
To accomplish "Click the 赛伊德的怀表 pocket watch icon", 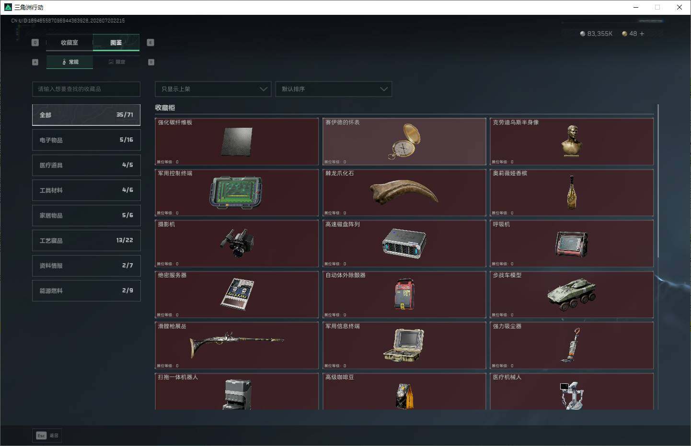I will 404,141.
